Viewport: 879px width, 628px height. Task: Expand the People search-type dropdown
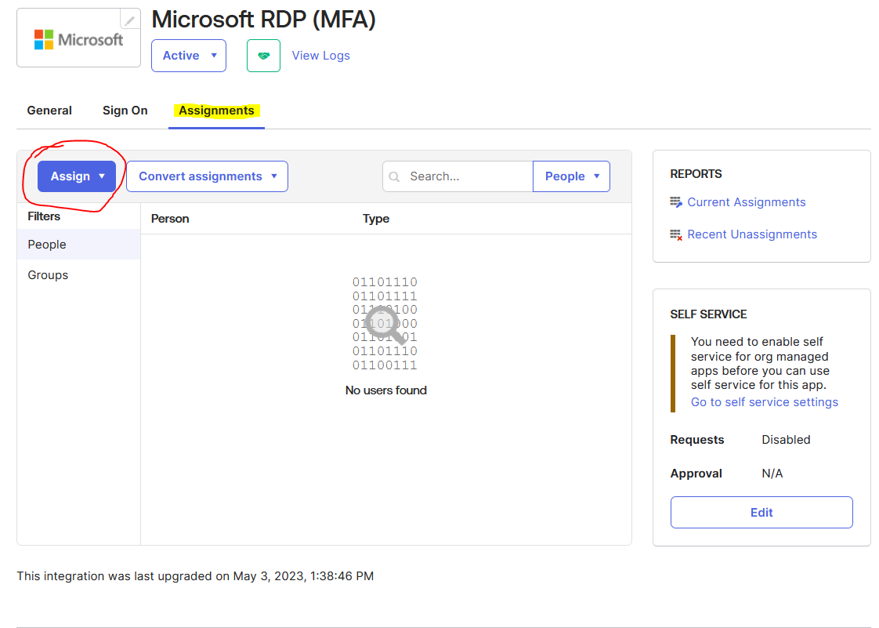(x=571, y=176)
